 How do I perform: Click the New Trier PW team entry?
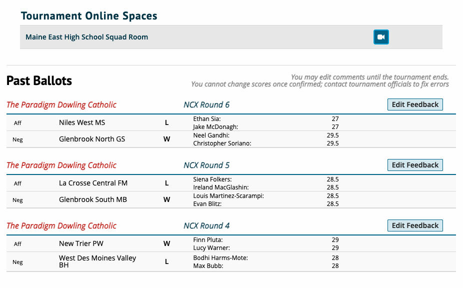tap(81, 243)
